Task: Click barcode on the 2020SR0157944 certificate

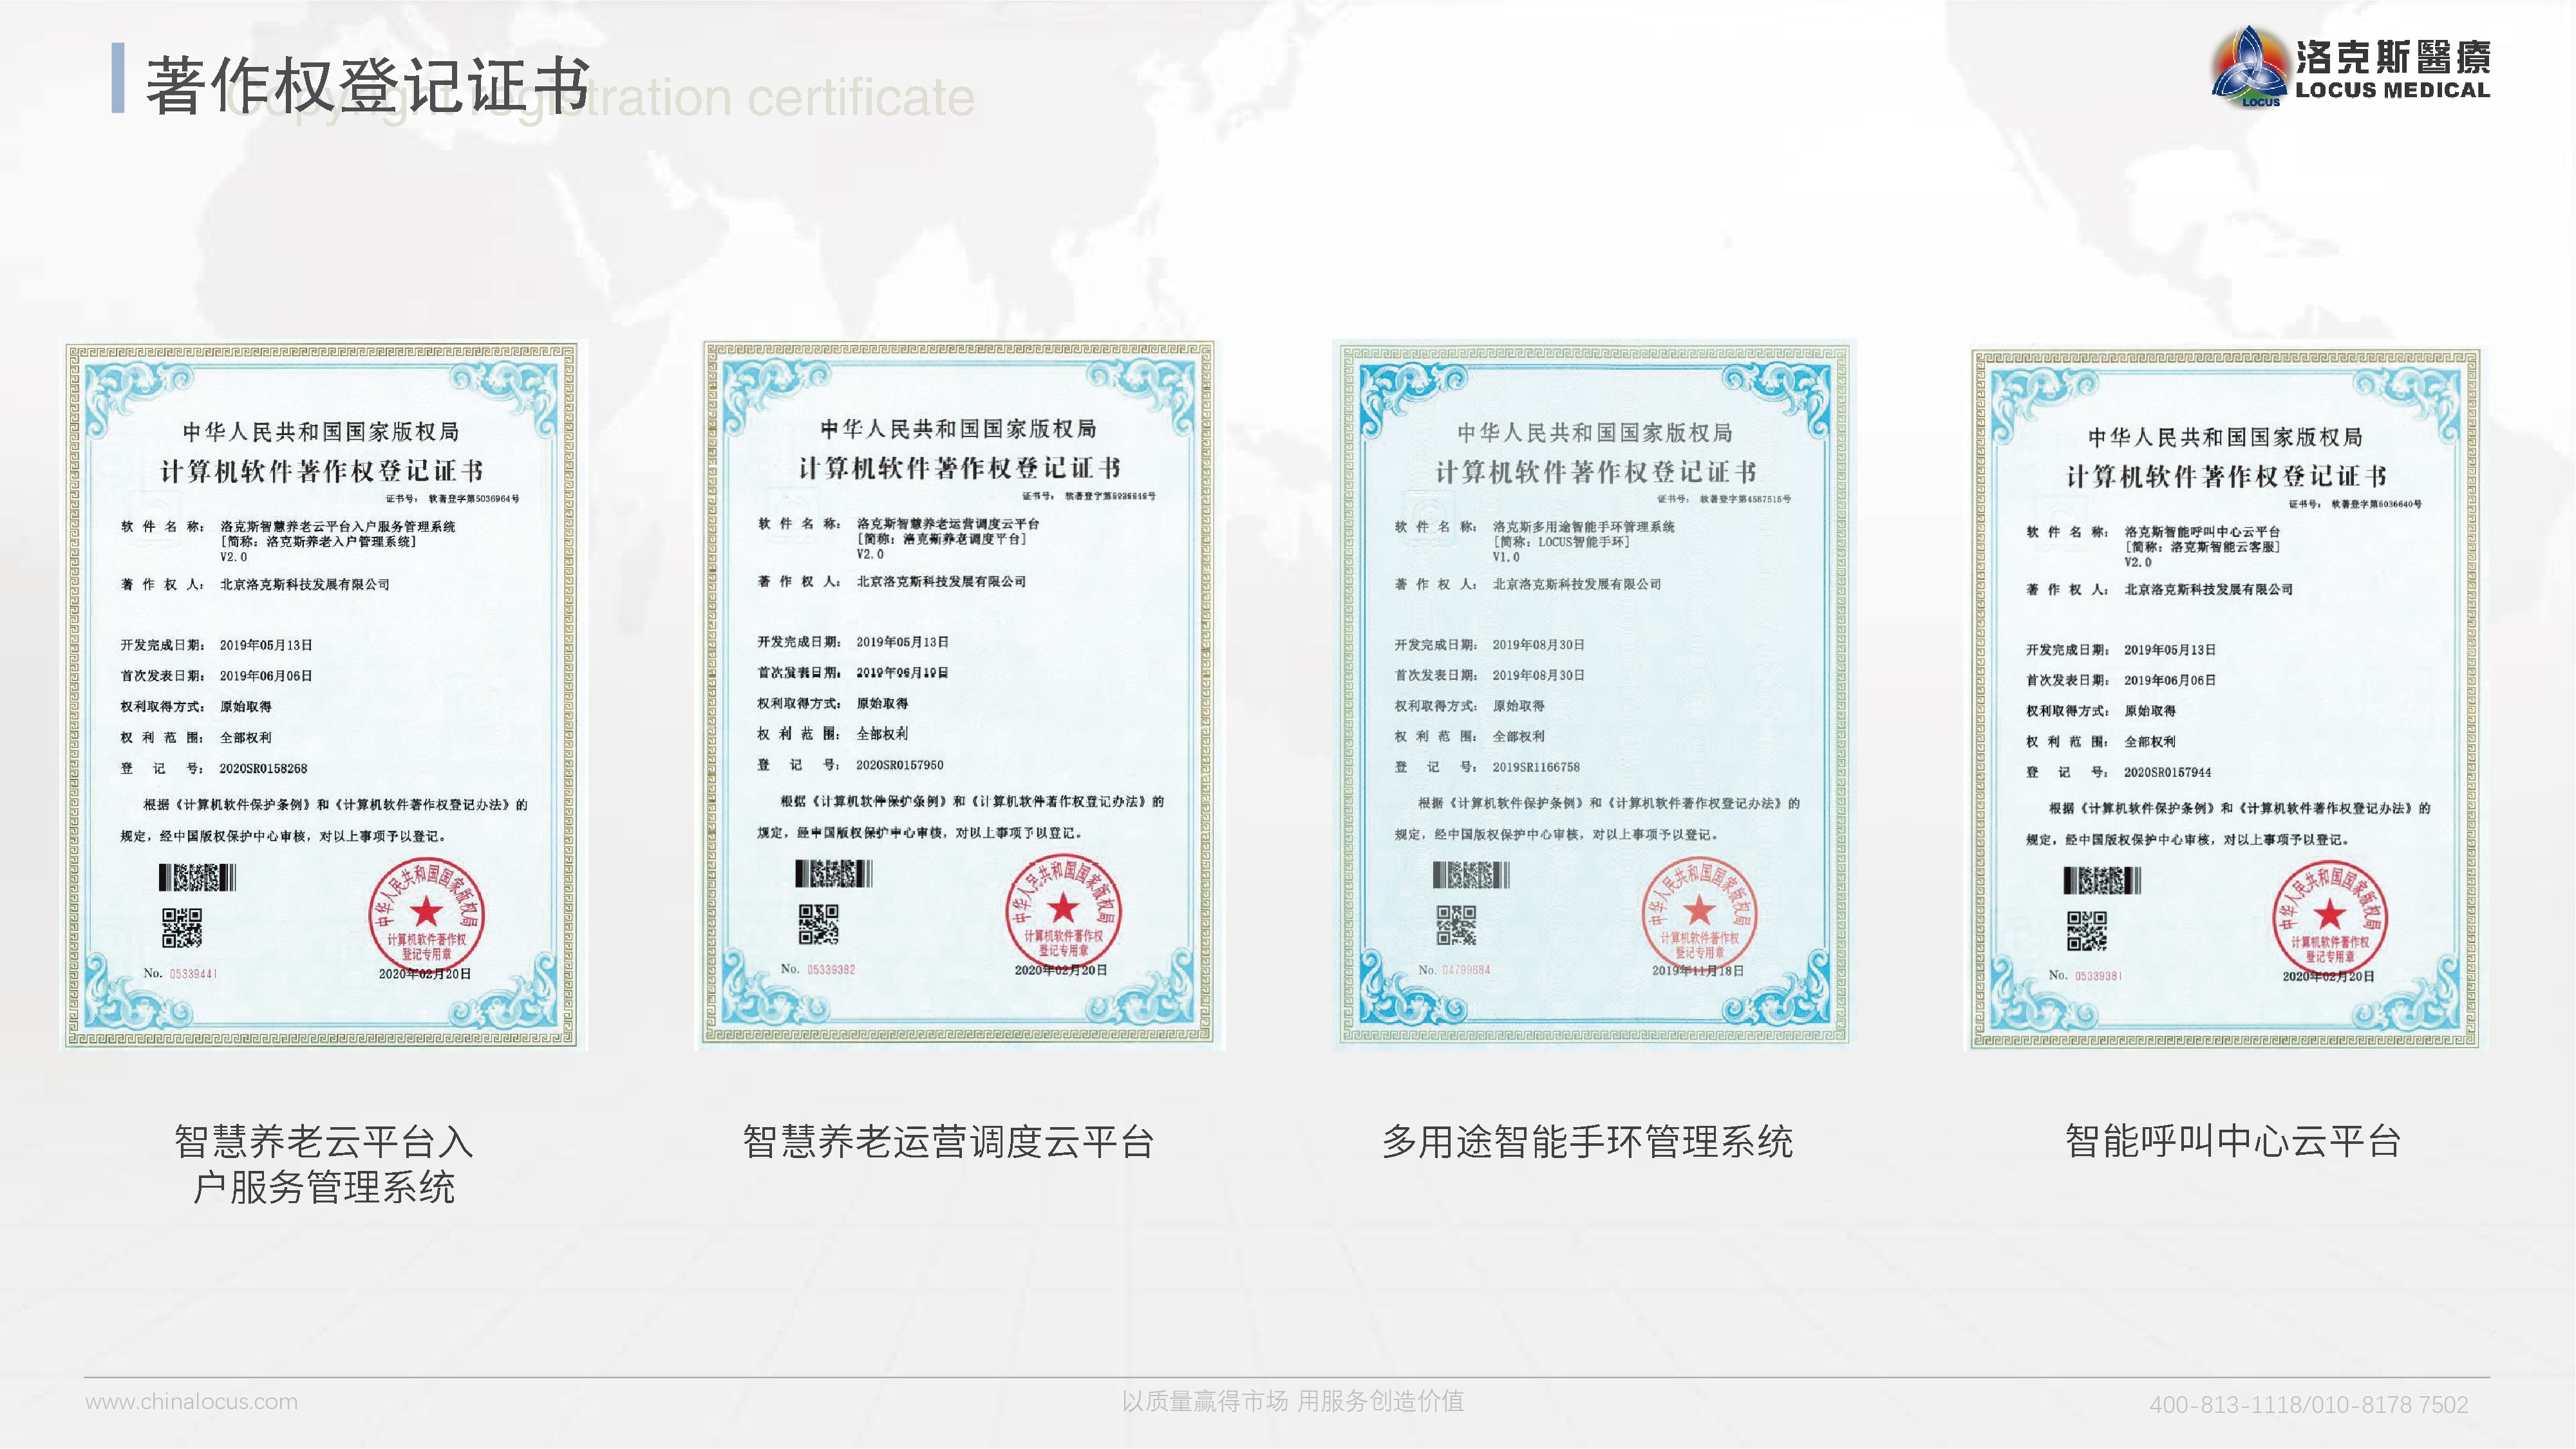Action: coord(2103,881)
